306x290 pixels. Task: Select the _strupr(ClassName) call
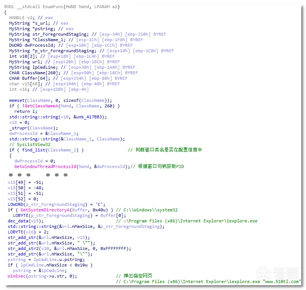click(x=33, y=128)
